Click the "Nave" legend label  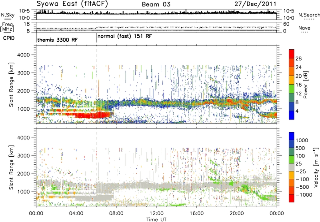[304, 28]
